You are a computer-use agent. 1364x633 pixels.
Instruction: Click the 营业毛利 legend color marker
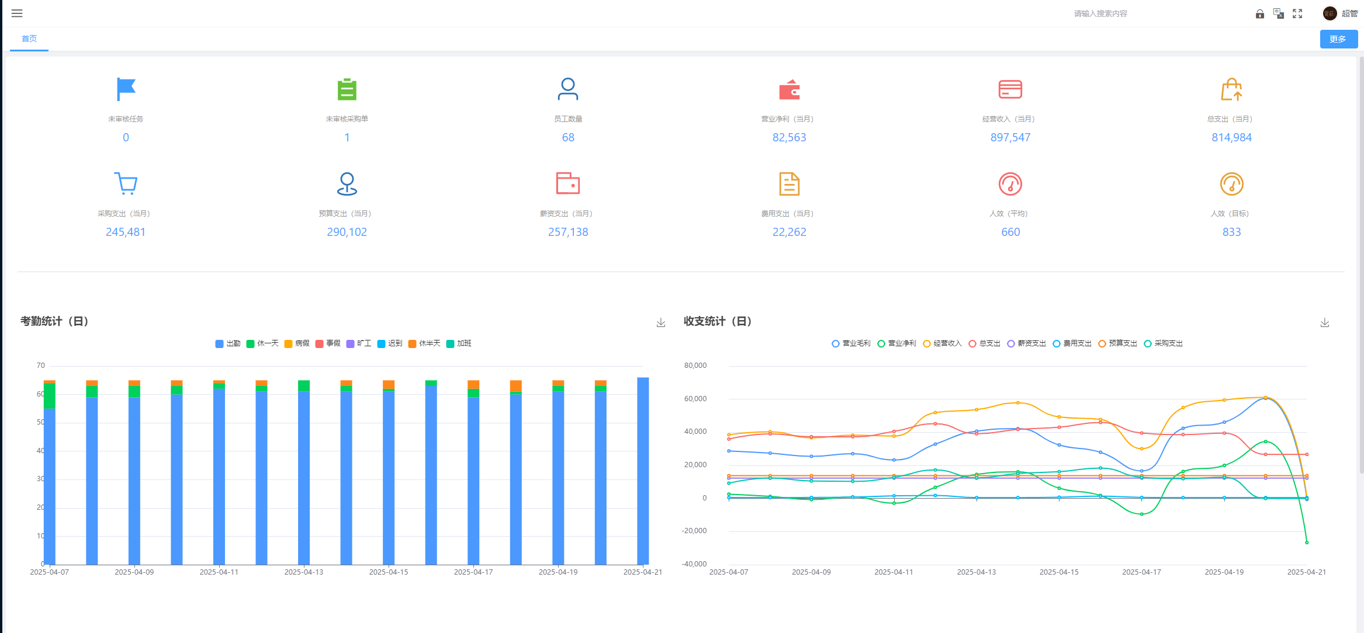click(836, 343)
